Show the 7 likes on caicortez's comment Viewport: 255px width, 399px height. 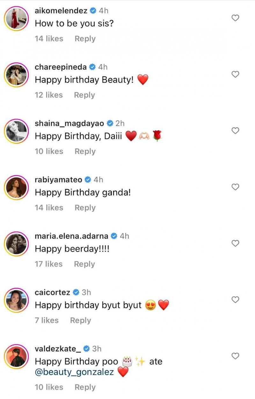point(47,320)
